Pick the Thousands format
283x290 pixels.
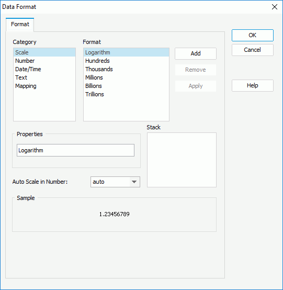tap(126, 69)
